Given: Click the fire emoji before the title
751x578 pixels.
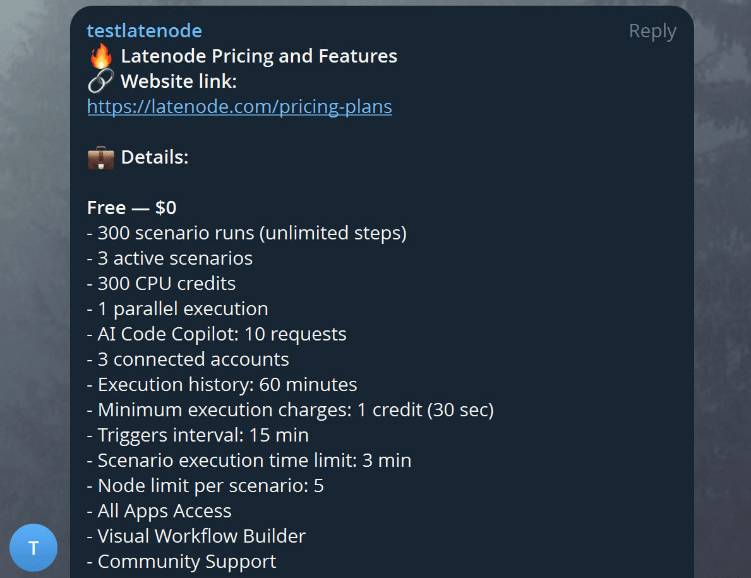Looking at the screenshot, I should 100,56.
